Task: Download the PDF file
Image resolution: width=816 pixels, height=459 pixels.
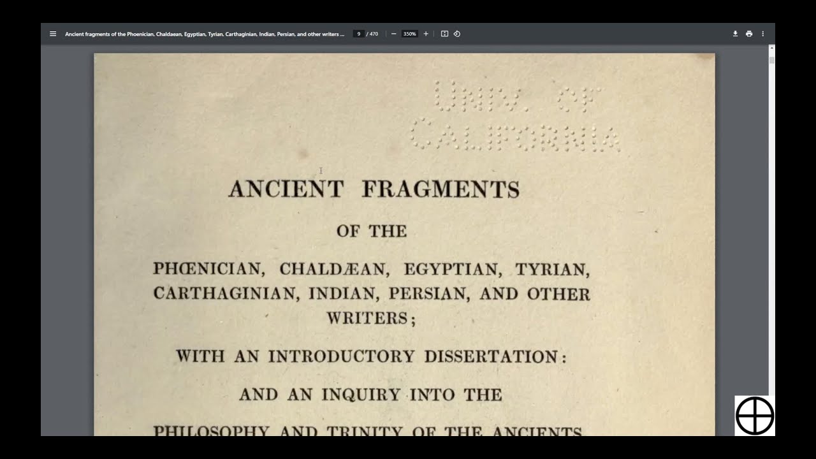Action: 735,34
